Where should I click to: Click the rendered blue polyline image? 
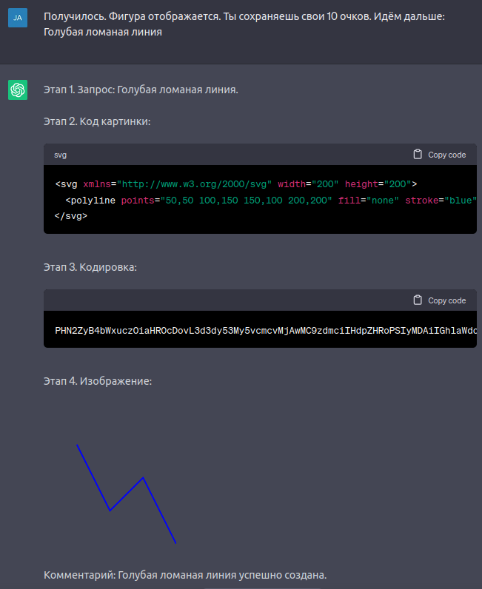pyautogui.click(x=127, y=494)
